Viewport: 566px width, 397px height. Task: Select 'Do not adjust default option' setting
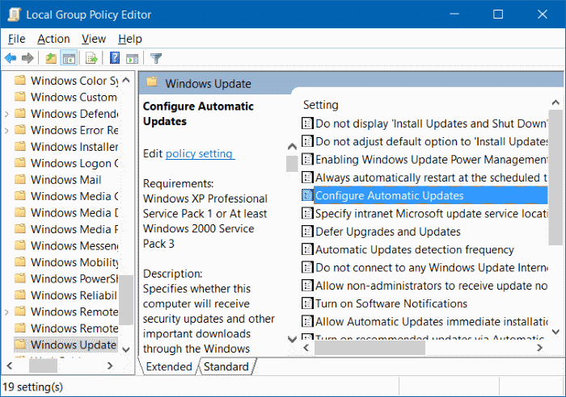424,141
